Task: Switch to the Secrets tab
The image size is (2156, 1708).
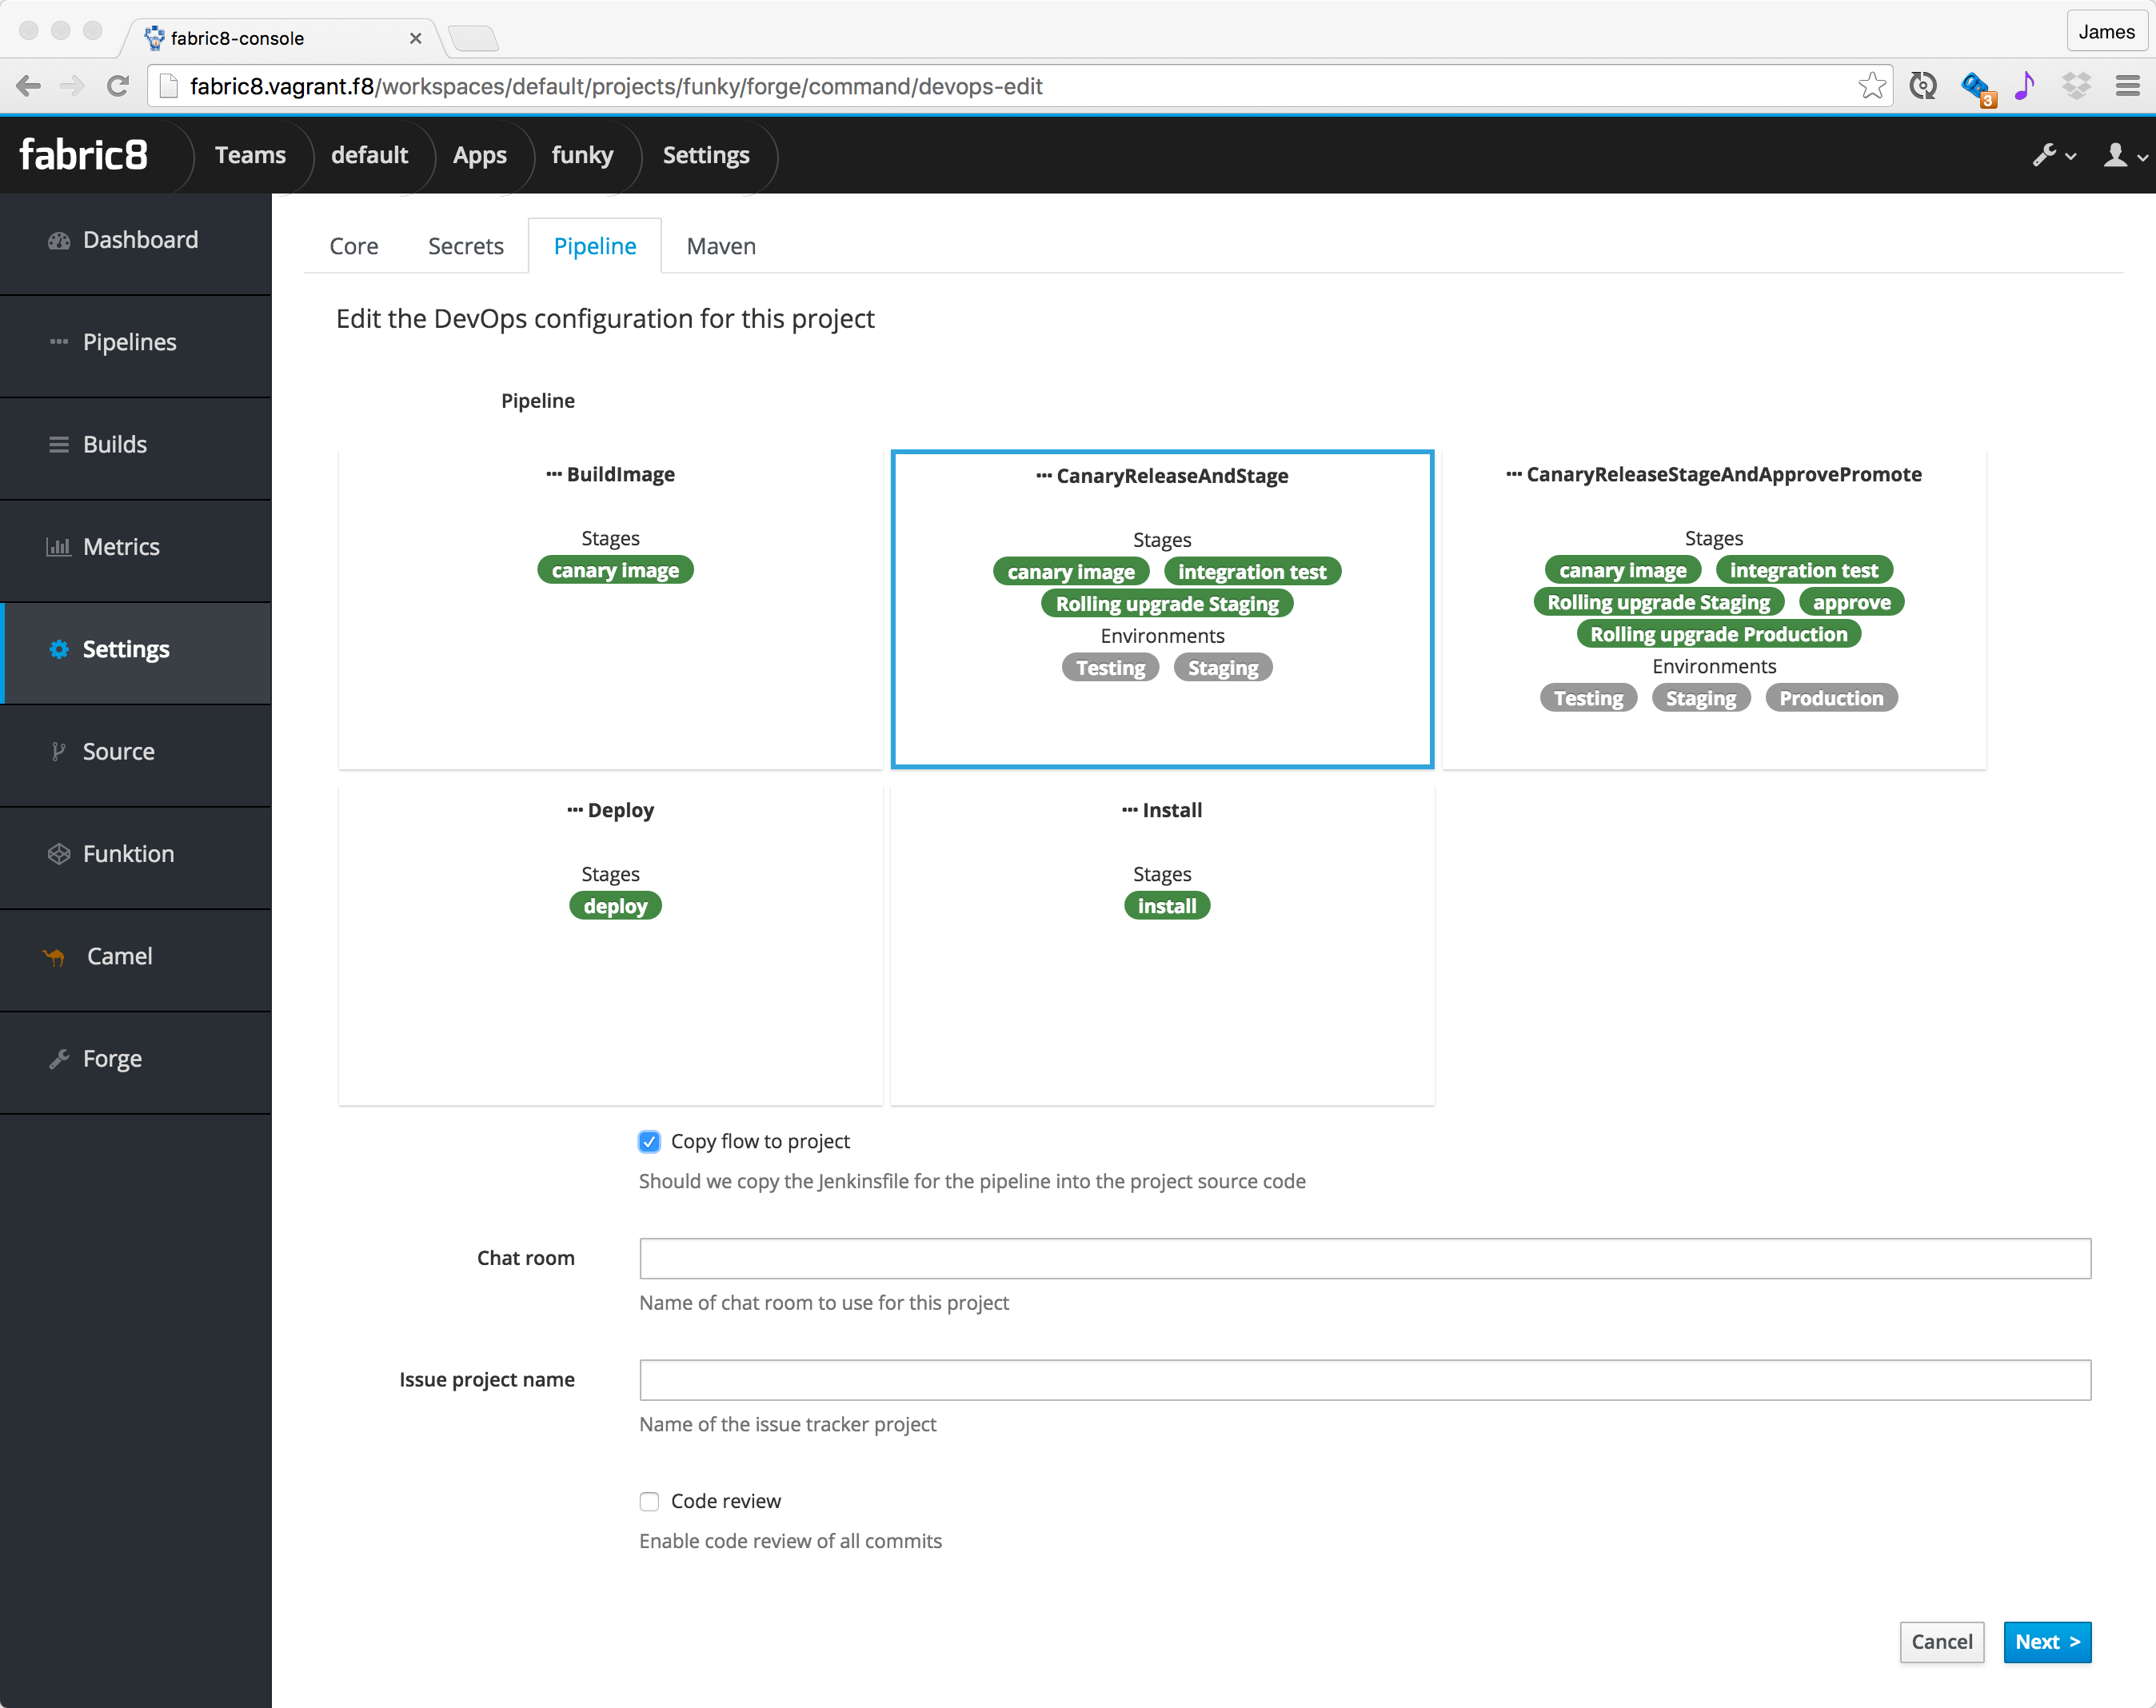Action: click(x=465, y=247)
